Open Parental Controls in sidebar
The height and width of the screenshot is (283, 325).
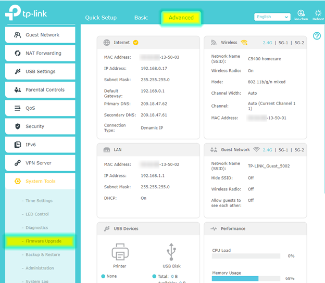pos(40,89)
